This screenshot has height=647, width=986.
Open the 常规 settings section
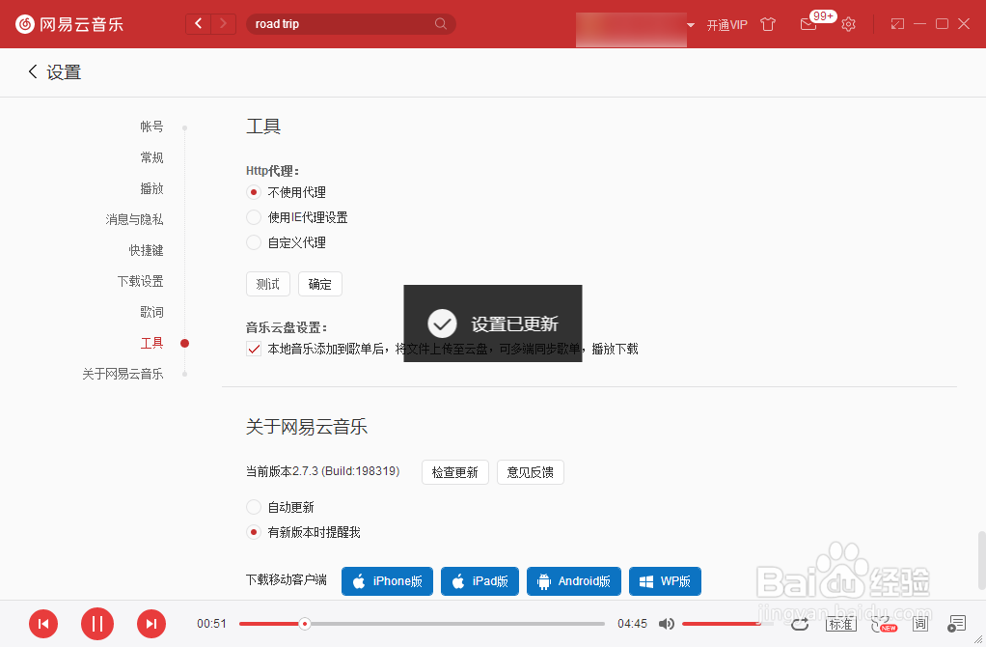click(151, 157)
